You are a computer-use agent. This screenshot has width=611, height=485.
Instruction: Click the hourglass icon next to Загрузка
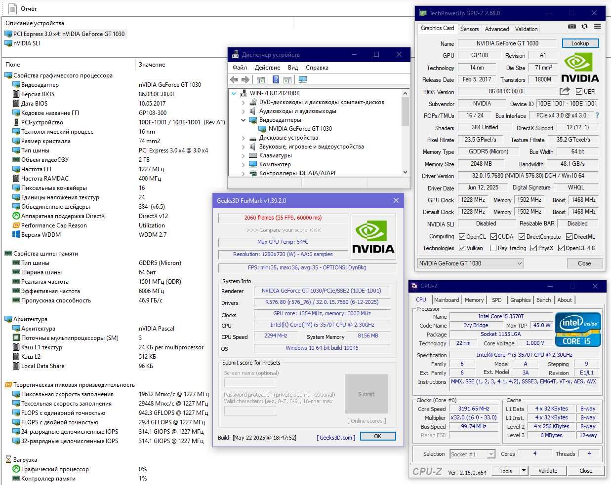(8, 460)
